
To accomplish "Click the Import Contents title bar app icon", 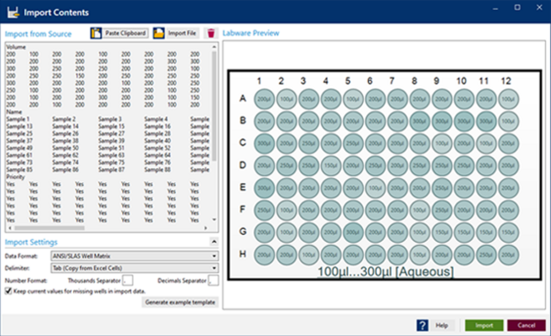I will point(13,12).
